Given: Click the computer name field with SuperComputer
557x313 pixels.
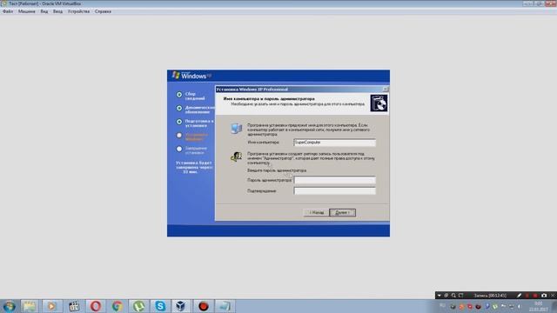Looking at the screenshot, I should click(x=334, y=143).
